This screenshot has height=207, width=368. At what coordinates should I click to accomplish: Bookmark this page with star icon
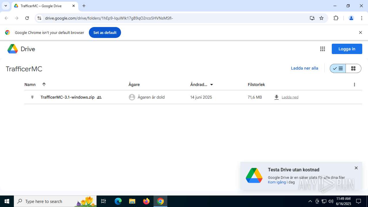click(321, 18)
